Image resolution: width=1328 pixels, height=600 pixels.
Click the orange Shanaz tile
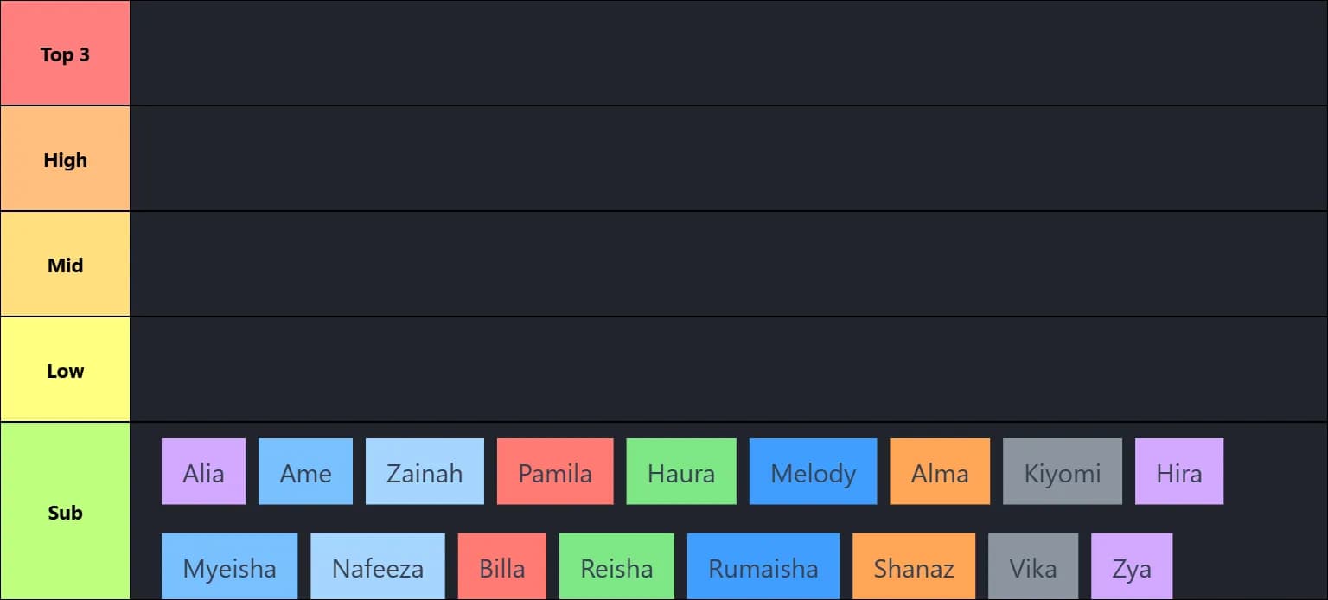[914, 567]
